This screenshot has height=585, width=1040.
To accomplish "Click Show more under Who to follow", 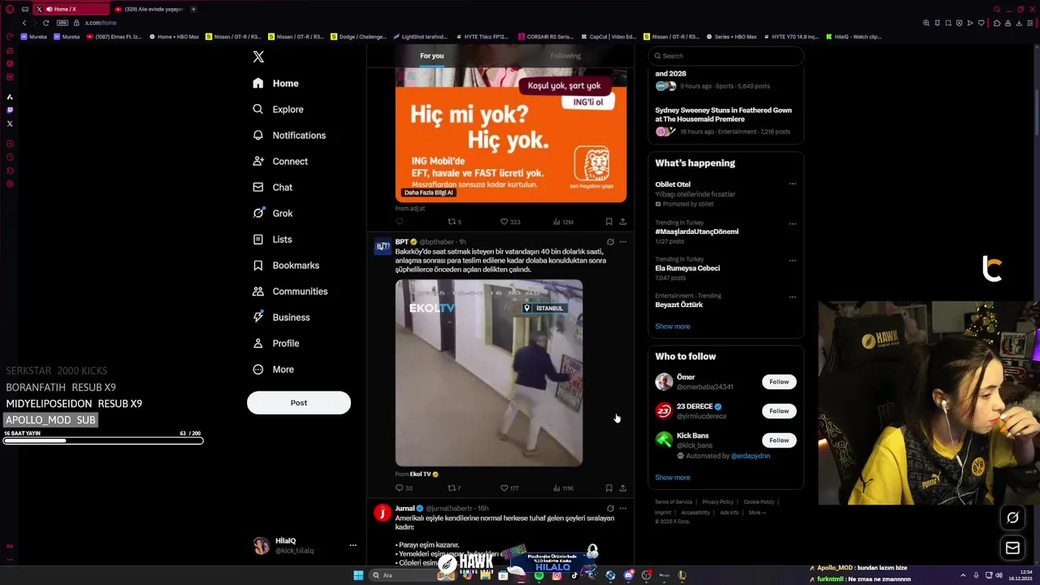I will pyautogui.click(x=673, y=478).
